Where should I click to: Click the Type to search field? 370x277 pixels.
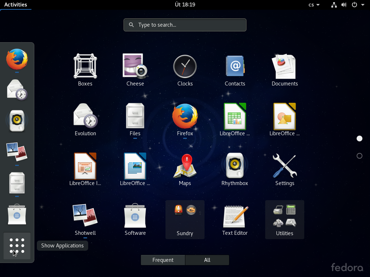pos(185,25)
